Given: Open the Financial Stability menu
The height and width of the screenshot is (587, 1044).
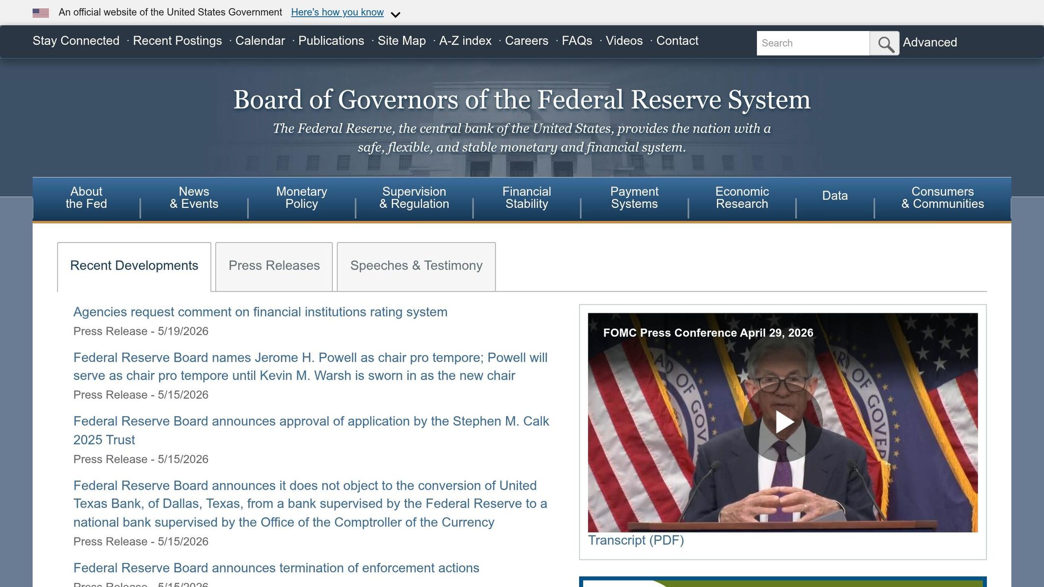Looking at the screenshot, I should pos(527,198).
